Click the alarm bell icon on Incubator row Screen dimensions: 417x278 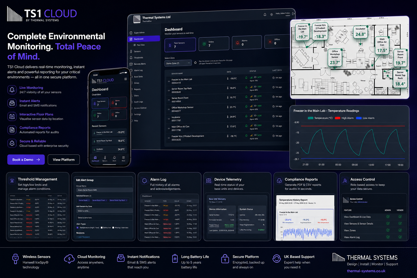point(246,116)
